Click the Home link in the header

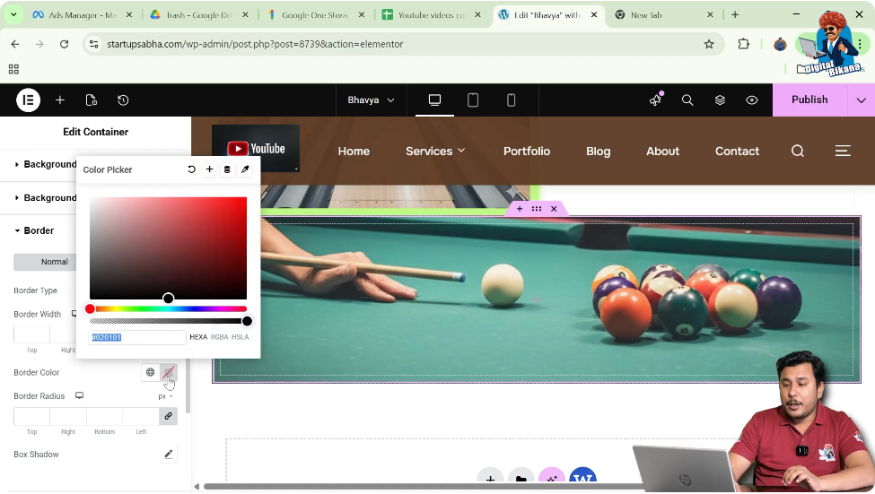354,152
